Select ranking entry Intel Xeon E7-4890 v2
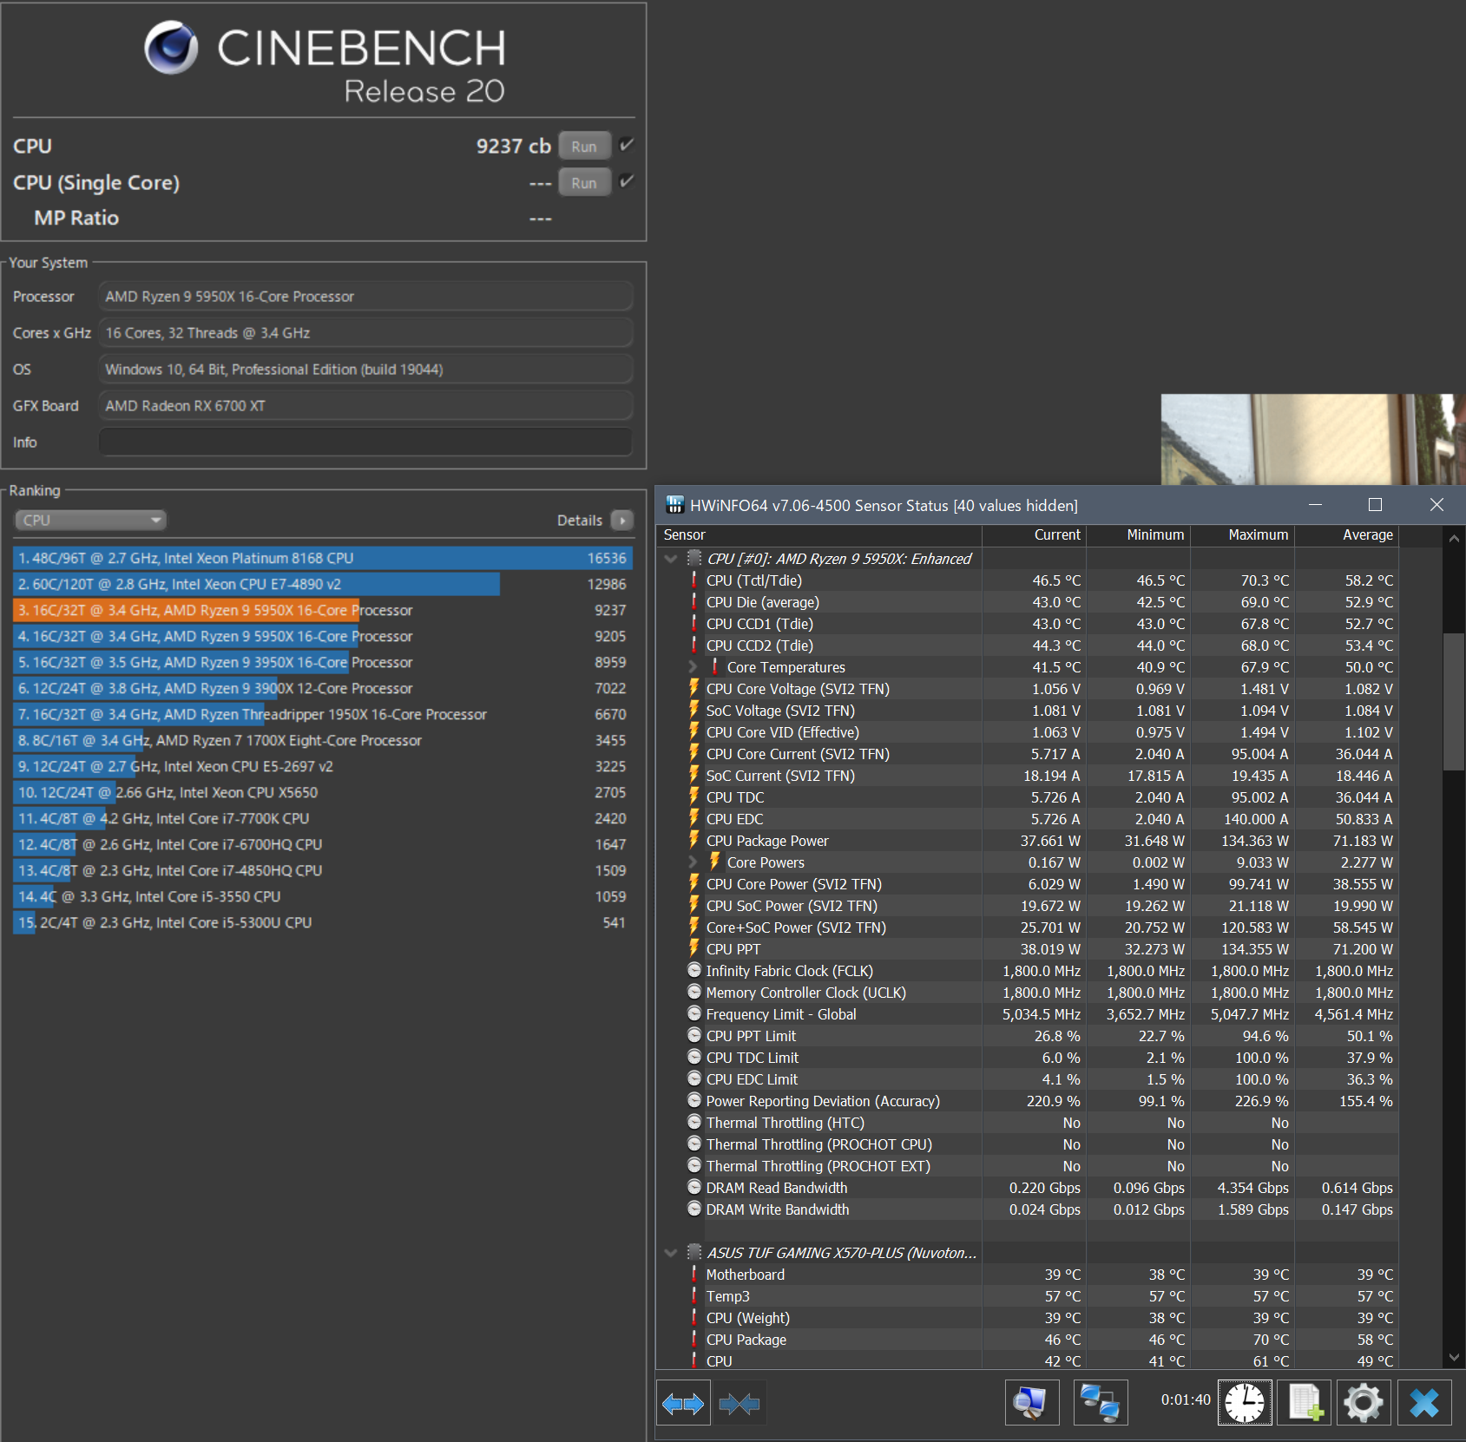This screenshot has width=1466, height=1442. [x=323, y=584]
